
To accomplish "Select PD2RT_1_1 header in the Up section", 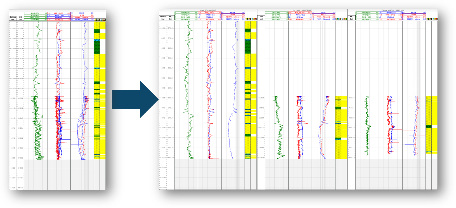I will pyautogui.click(x=323, y=19).
